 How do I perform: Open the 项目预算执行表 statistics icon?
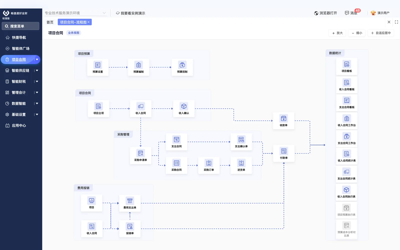346,208
